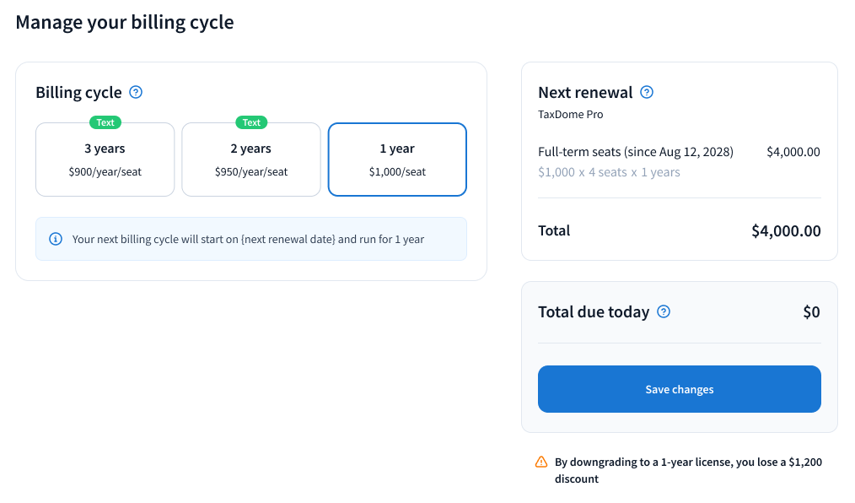Click the Manage your billing cycle heading
The image size is (855, 503).
125,22
